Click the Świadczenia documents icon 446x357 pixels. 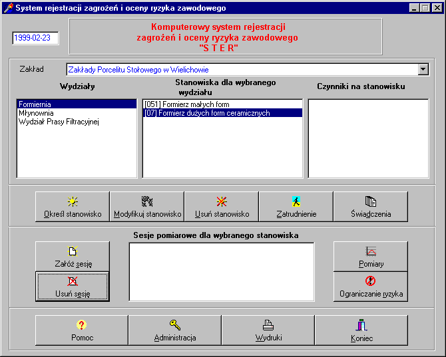click(x=370, y=201)
